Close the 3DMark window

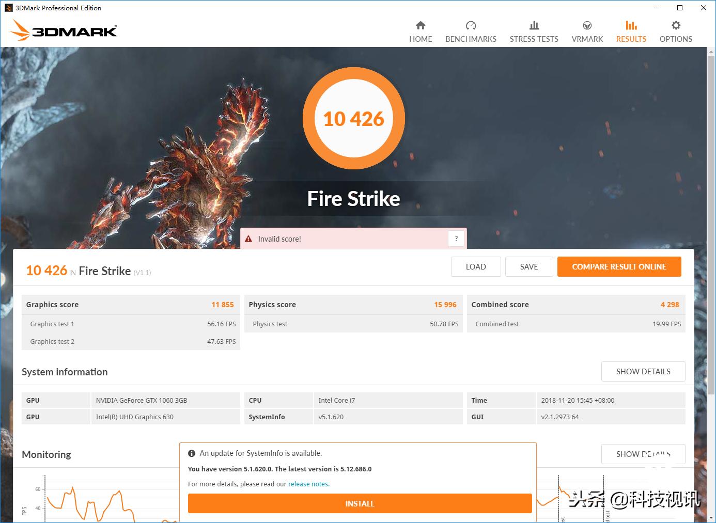click(704, 8)
